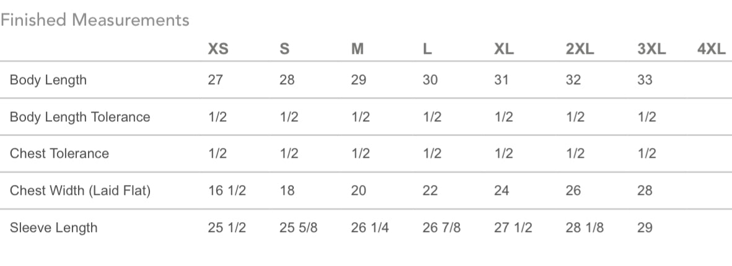Select the 25 5/8 sleeve length cell
Screen dimensions: 732x266
(298, 228)
